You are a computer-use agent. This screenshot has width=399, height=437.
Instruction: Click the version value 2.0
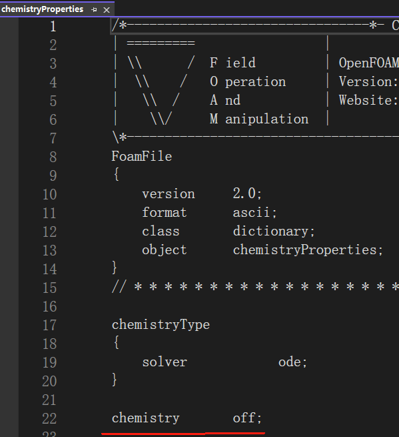pyautogui.click(x=247, y=193)
